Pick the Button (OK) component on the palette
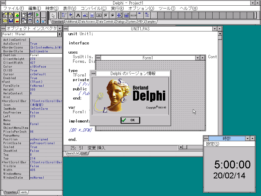 click(99, 15)
